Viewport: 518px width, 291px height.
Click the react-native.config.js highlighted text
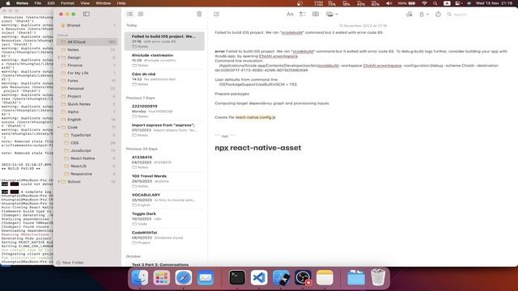256,117
